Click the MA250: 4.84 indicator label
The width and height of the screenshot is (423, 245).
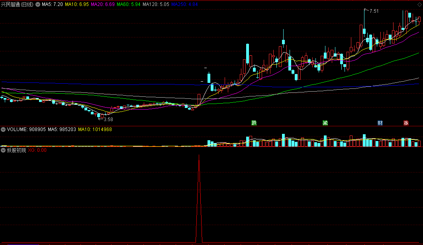click(x=184, y=5)
